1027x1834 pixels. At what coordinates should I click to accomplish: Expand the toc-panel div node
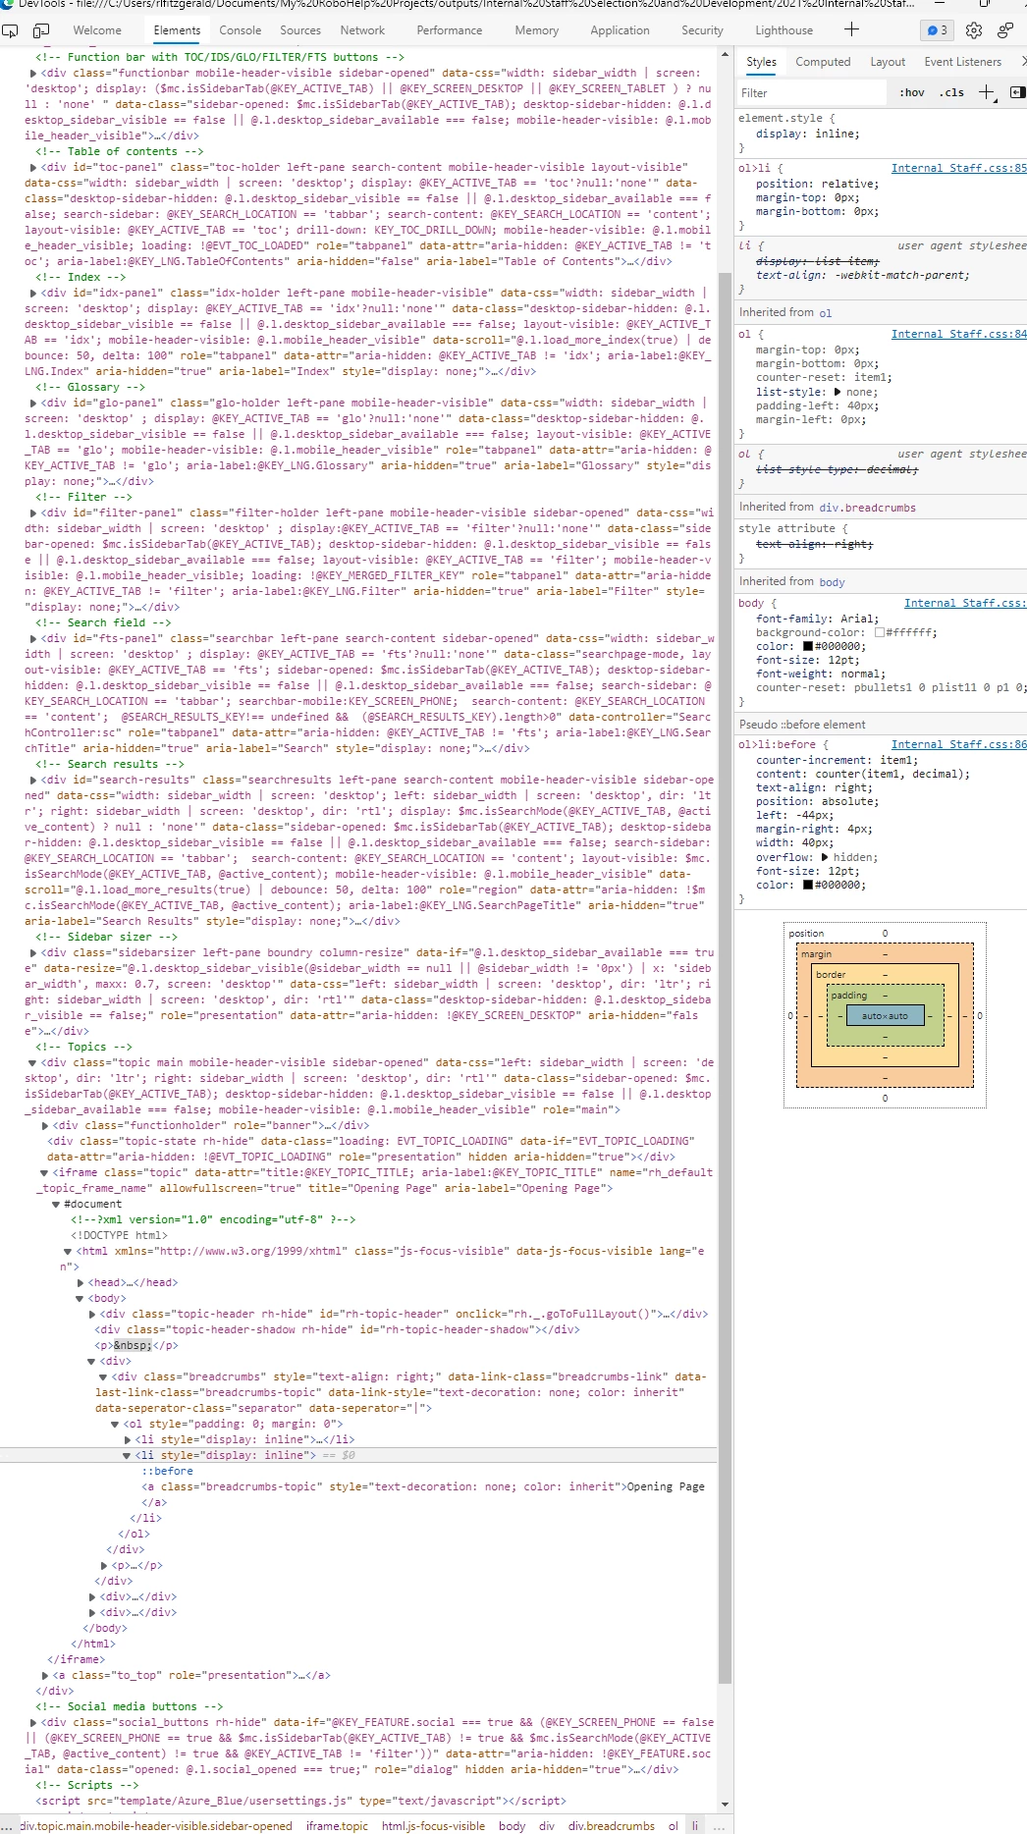click(33, 168)
